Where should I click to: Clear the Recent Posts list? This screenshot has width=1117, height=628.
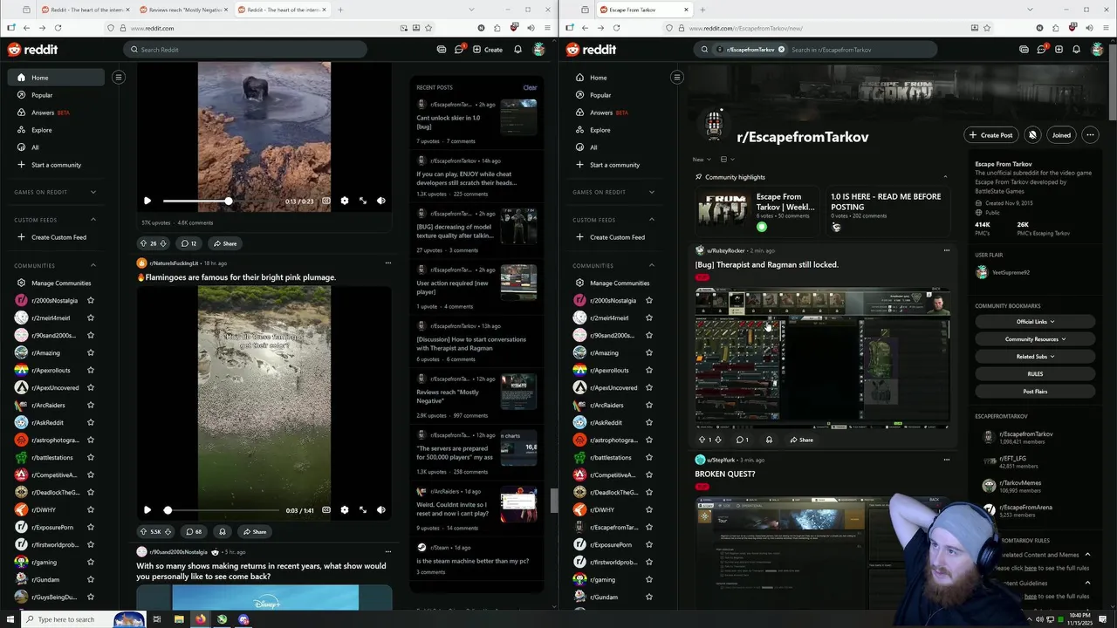[530, 87]
